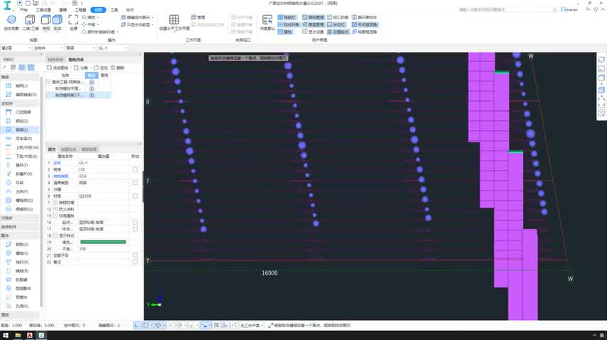Expand property group on row 12
This screenshot has width=607, height=340.
(x=55, y=209)
